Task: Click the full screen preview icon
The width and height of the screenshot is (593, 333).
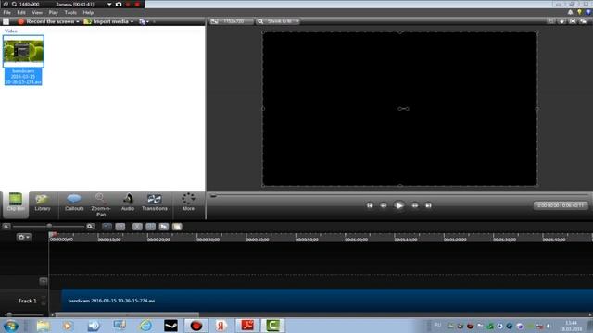Action: 573,21
